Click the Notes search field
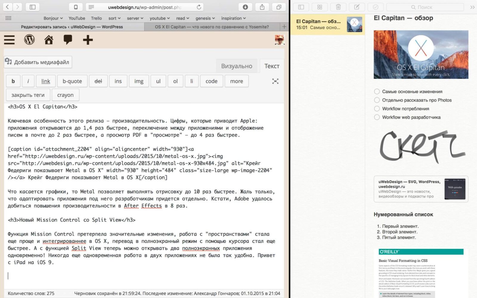The image size is (477, 298). (425, 7)
